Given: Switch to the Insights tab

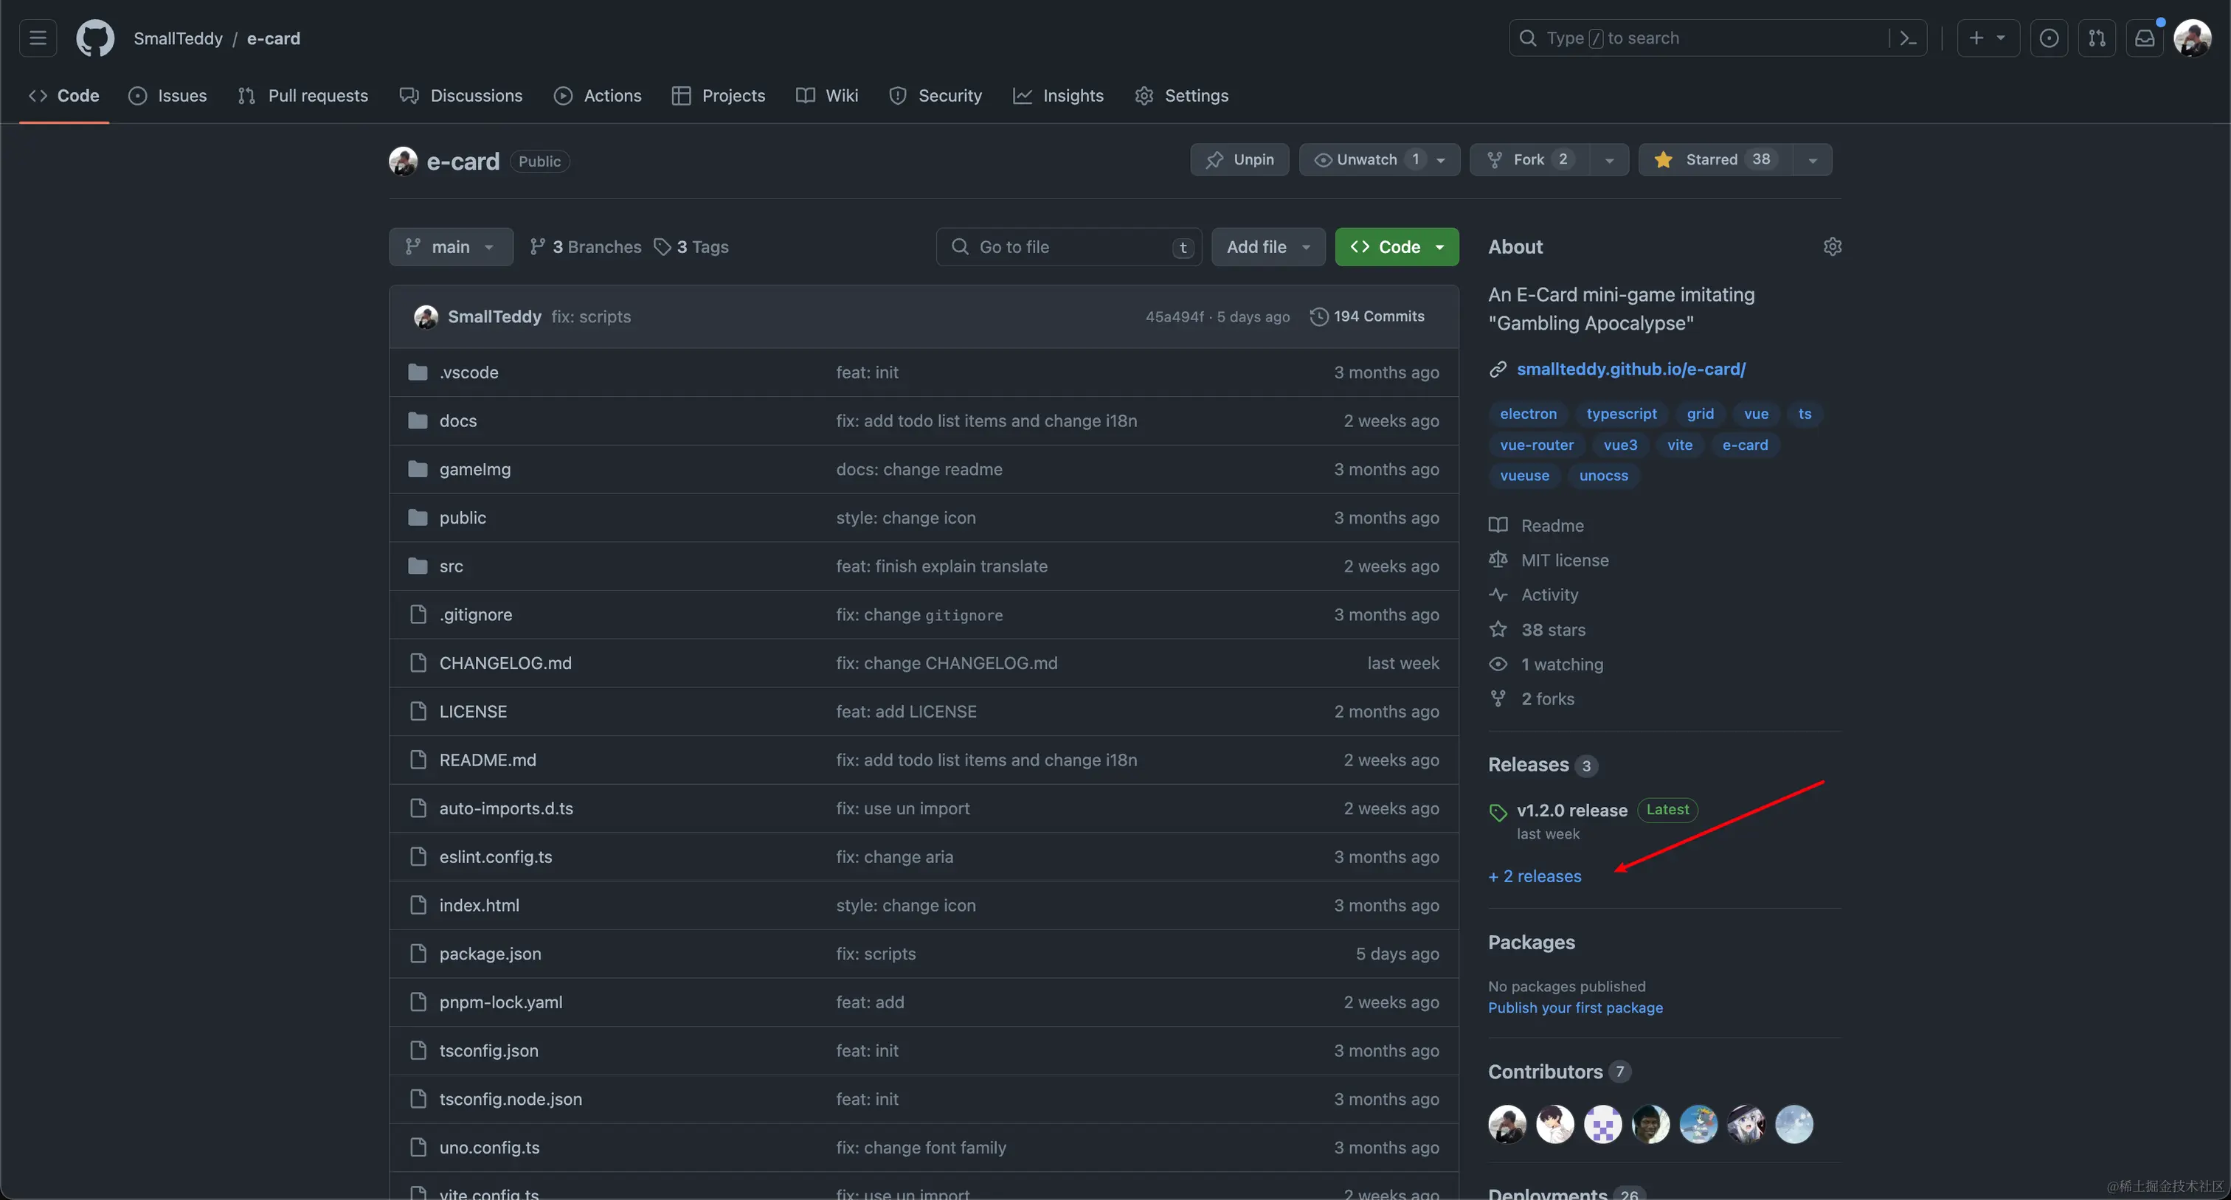Looking at the screenshot, I should [x=1059, y=95].
